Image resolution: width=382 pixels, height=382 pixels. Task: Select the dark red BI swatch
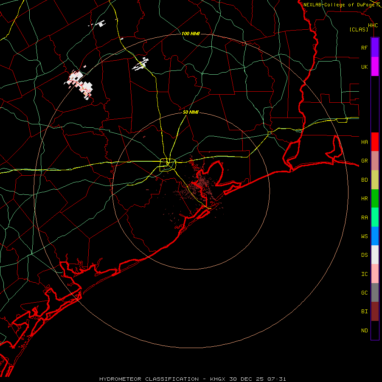coord(375,312)
